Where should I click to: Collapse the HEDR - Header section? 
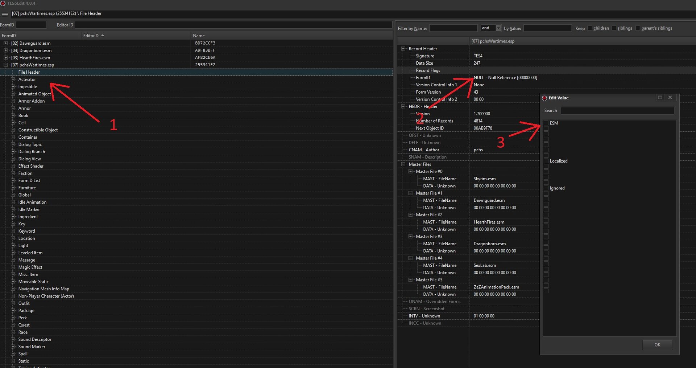pos(403,107)
